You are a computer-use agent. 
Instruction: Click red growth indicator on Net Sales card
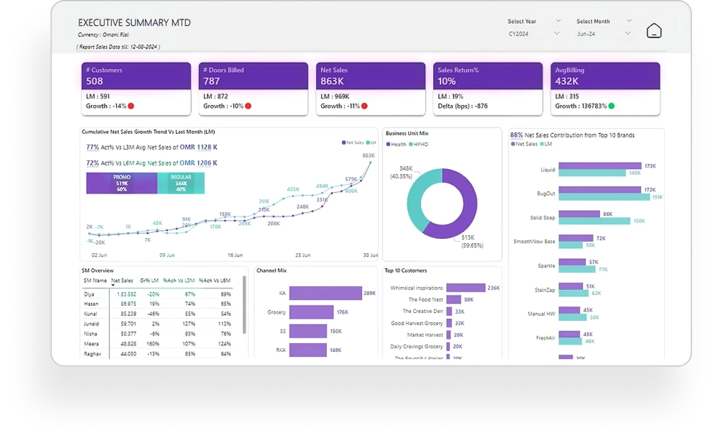364,106
